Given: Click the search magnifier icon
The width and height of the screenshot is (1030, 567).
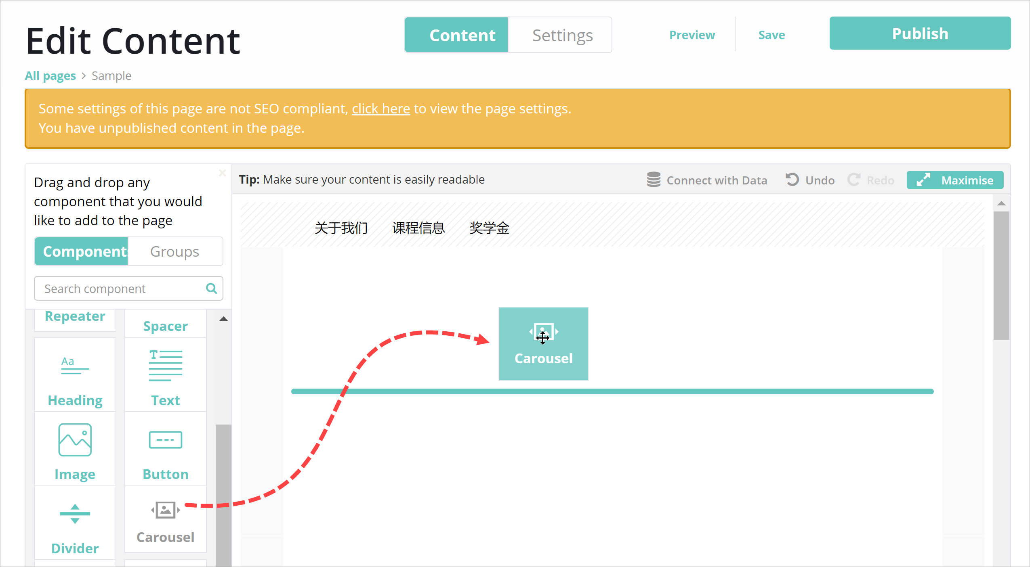Looking at the screenshot, I should point(211,288).
